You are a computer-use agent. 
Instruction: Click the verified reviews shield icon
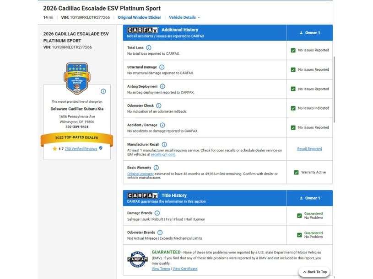pyautogui.click(x=101, y=148)
